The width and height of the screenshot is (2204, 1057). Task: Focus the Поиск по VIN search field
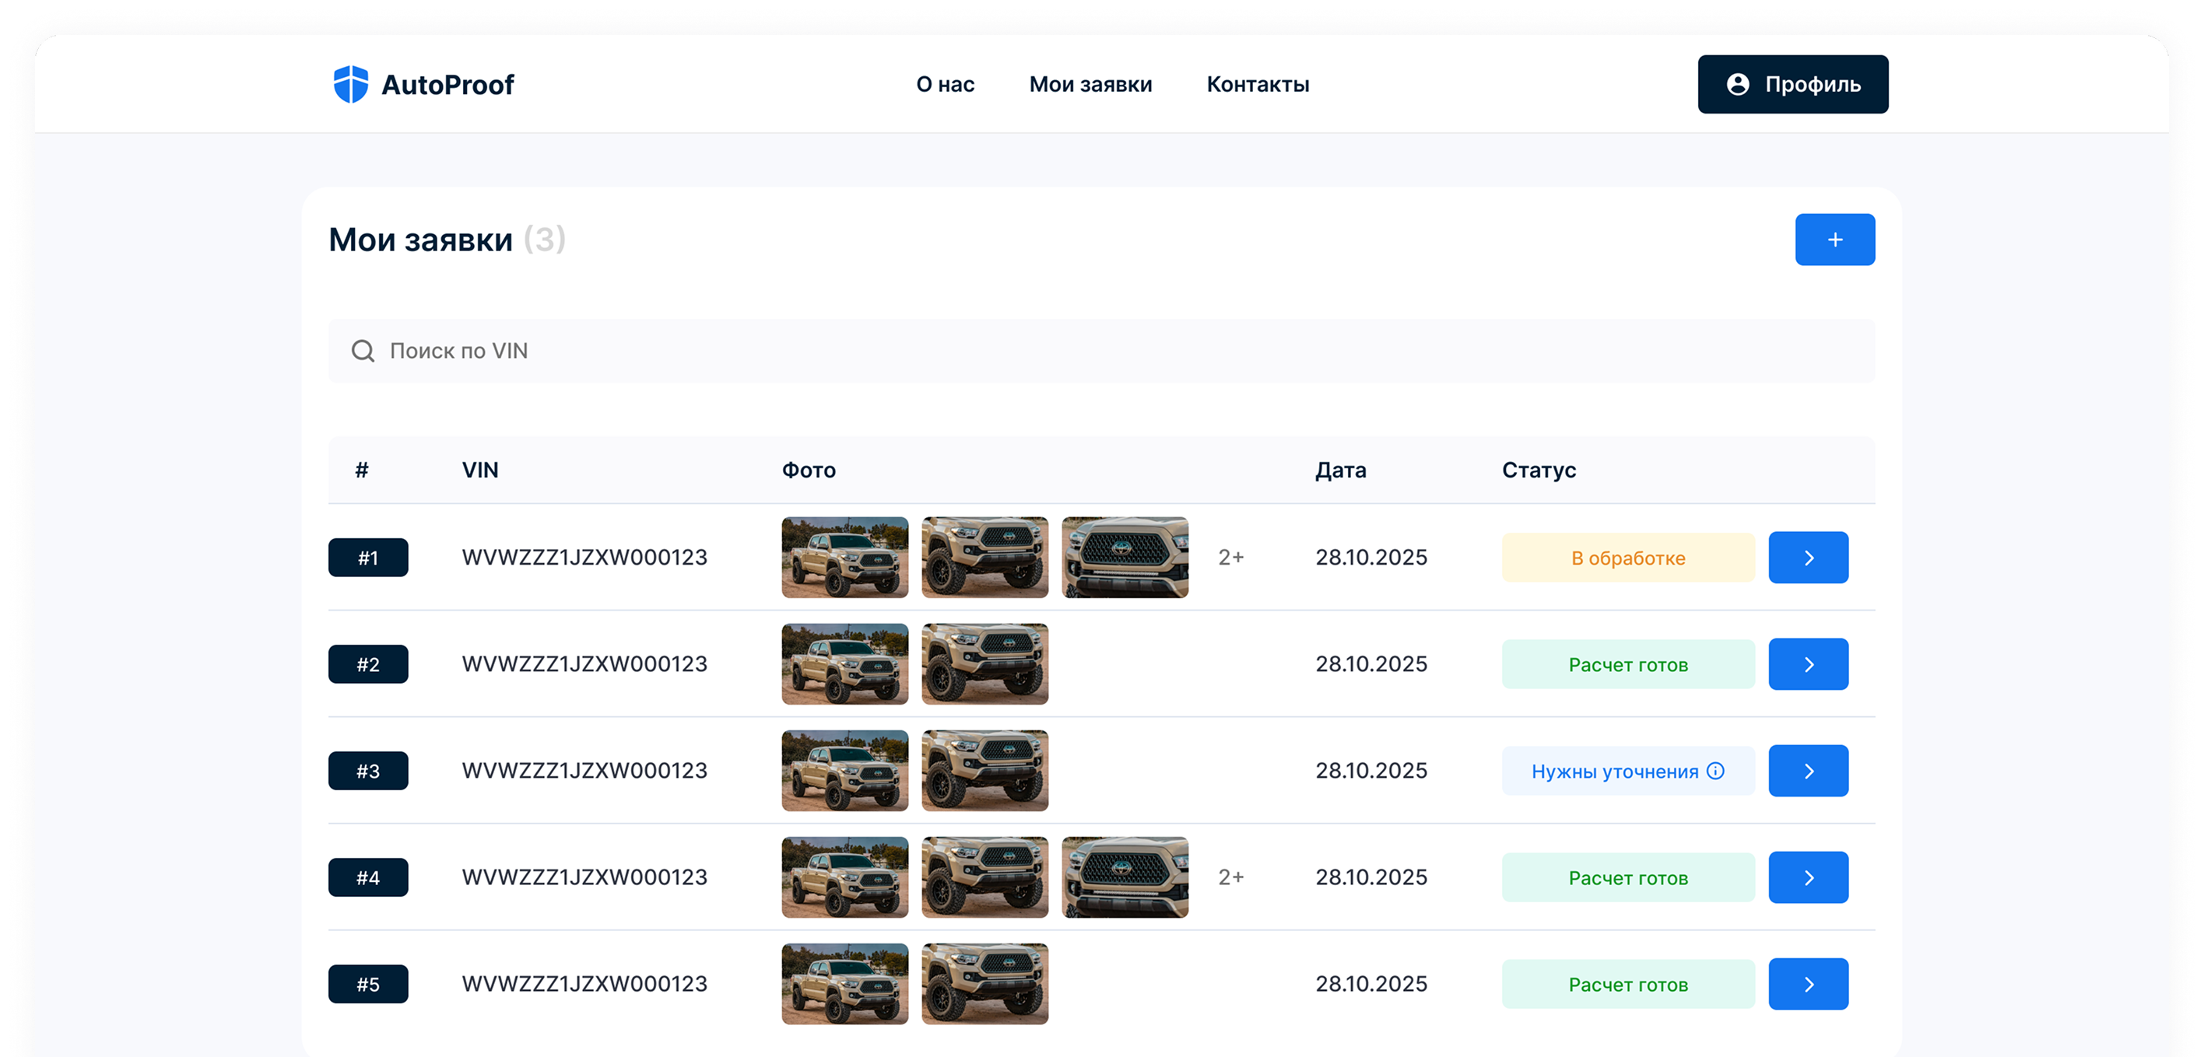click(x=1102, y=351)
